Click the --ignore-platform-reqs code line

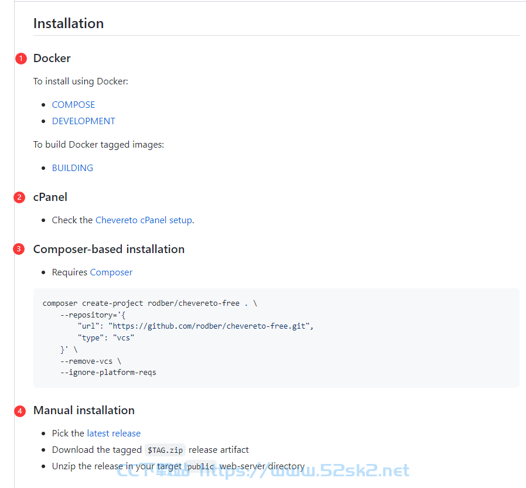[108, 372]
